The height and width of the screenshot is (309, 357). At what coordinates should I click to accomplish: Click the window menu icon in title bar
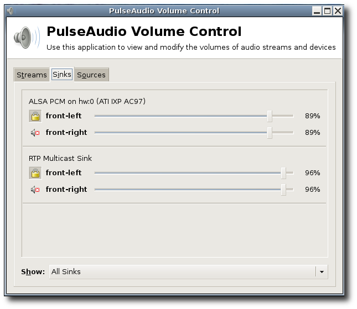10,11
